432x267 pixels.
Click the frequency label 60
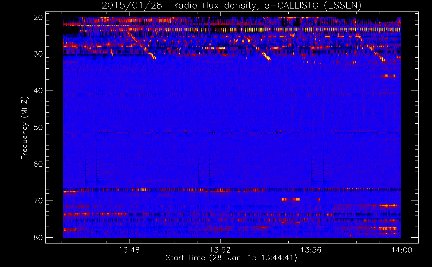point(38,164)
